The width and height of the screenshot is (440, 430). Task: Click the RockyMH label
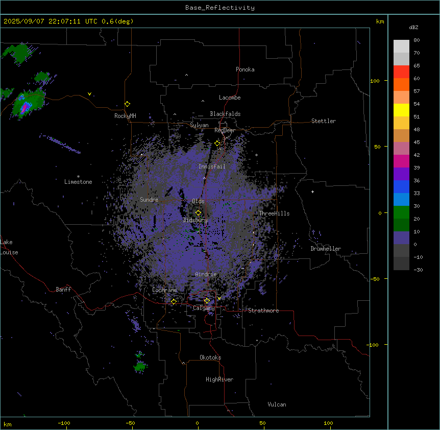pyautogui.click(x=125, y=116)
